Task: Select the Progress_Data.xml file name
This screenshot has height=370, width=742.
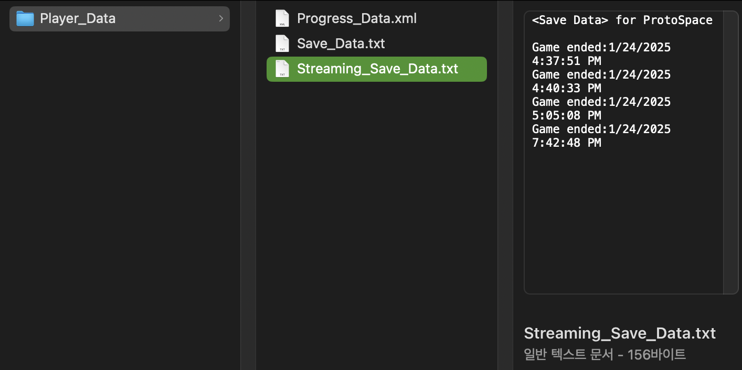Action: point(356,19)
